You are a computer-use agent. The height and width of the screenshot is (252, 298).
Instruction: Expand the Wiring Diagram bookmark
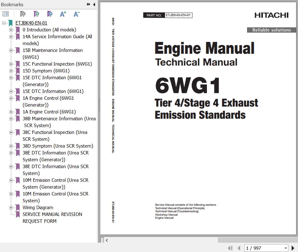pos(11,208)
